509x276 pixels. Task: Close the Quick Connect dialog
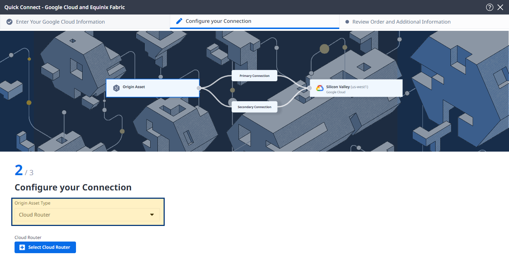coord(500,7)
